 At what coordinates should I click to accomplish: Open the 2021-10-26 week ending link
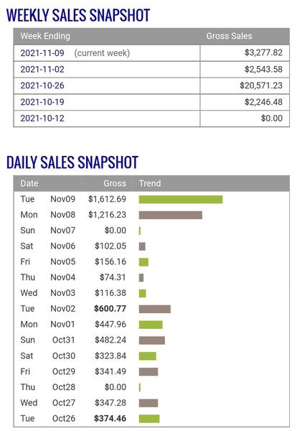[x=42, y=85]
